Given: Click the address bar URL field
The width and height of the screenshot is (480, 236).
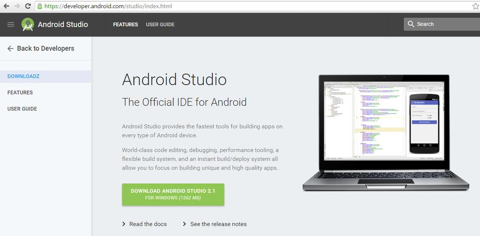Looking at the screenshot, I should pyautogui.click(x=257, y=6).
